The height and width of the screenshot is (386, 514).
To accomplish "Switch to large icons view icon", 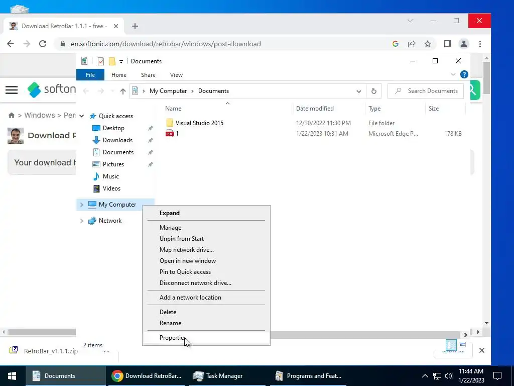I will pyautogui.click(x=462, y=345).
